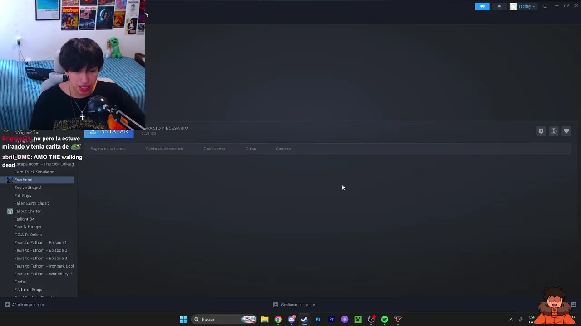Viewport: 581px width, 326px height.
Task: Click the add product plus icon
Action: [7, 305]
